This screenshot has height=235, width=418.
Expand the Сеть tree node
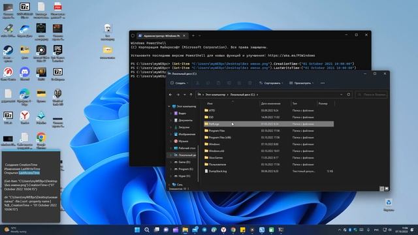pos(169,184)
